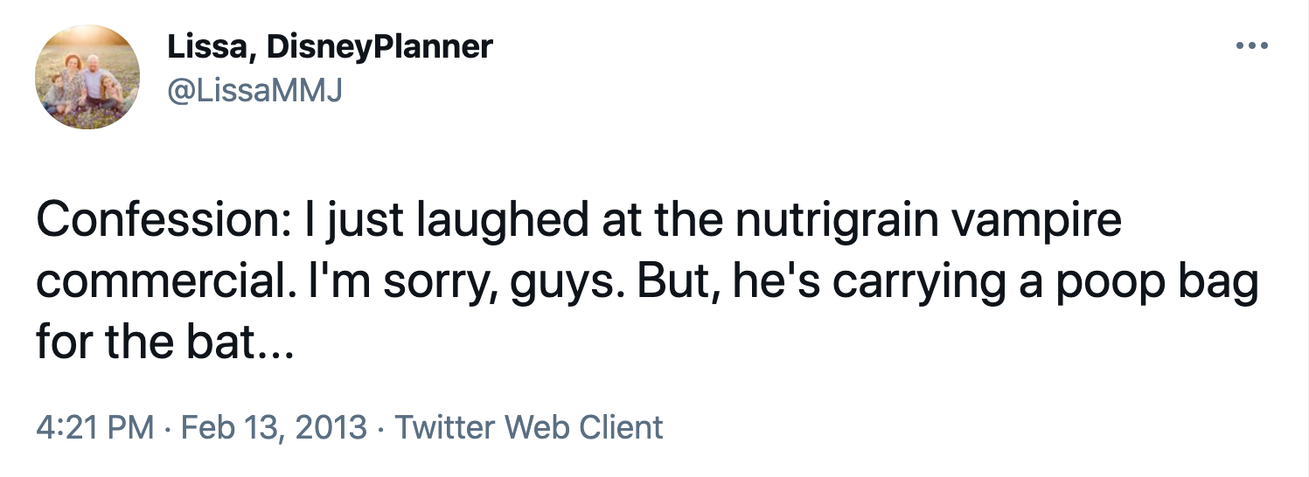Select the Feb 13, 2013 date
The height and width of the screenshot is (477, 1309).
click(275, 427)
